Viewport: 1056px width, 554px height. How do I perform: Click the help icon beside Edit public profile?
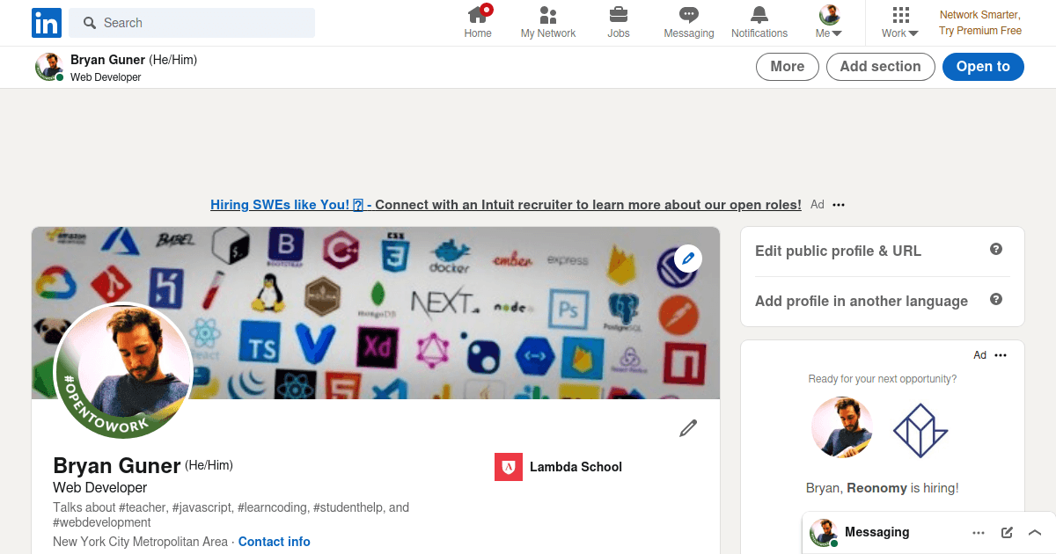[995, 250]
